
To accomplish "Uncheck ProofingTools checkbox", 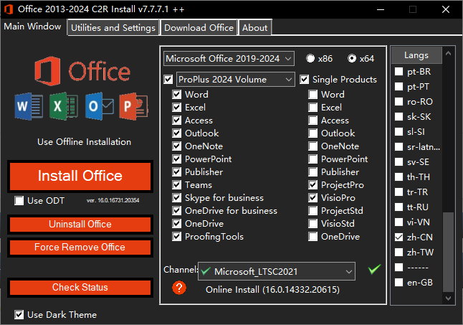I will [x=177, y=236].
